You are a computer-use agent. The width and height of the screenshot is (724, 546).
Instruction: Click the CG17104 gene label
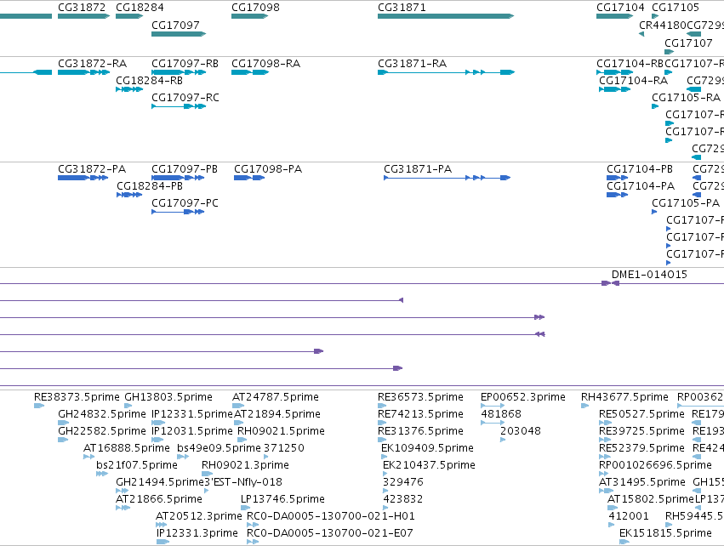coord(620,8)
